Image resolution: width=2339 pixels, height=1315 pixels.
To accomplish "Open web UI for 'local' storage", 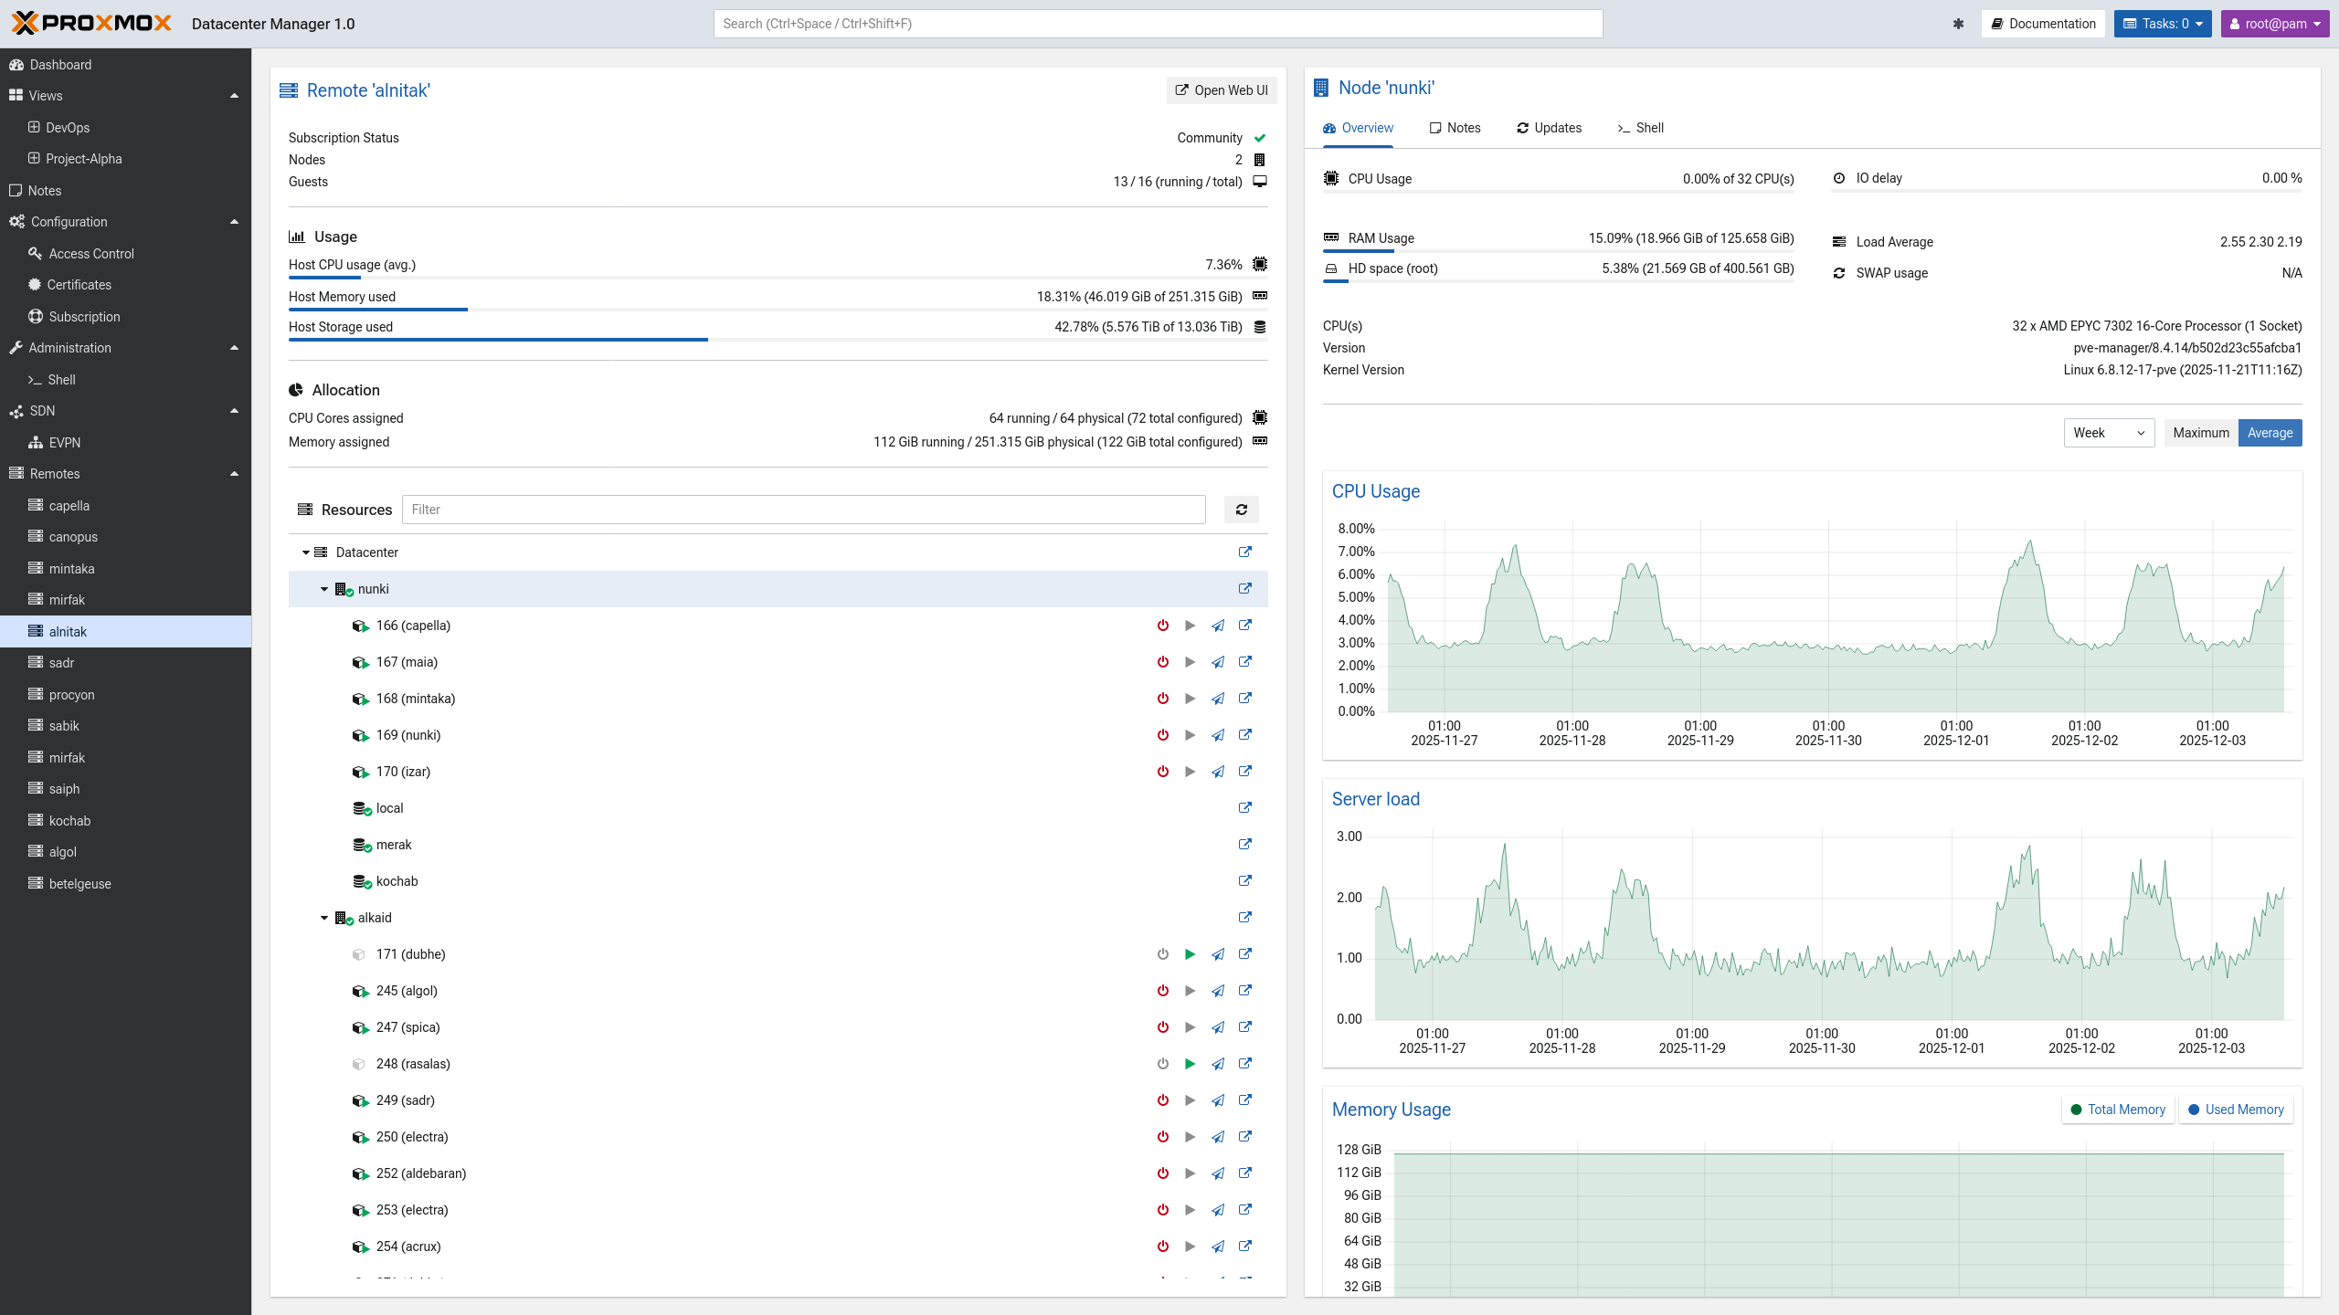I will click(x=1244, y=808).
